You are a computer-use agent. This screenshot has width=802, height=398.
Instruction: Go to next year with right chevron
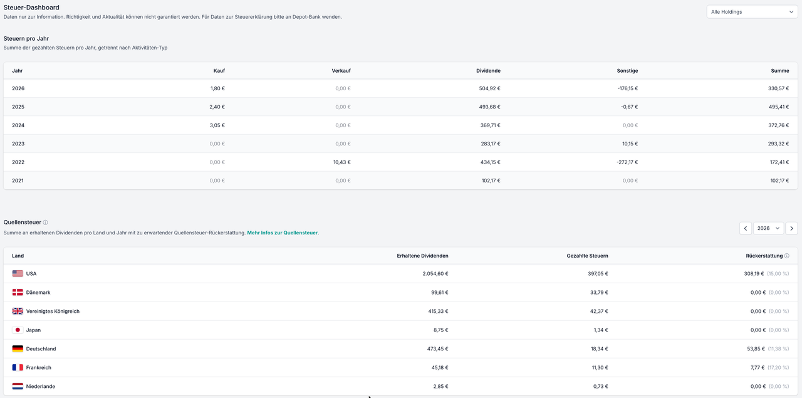pyautogui.click(x=791, y=229)
